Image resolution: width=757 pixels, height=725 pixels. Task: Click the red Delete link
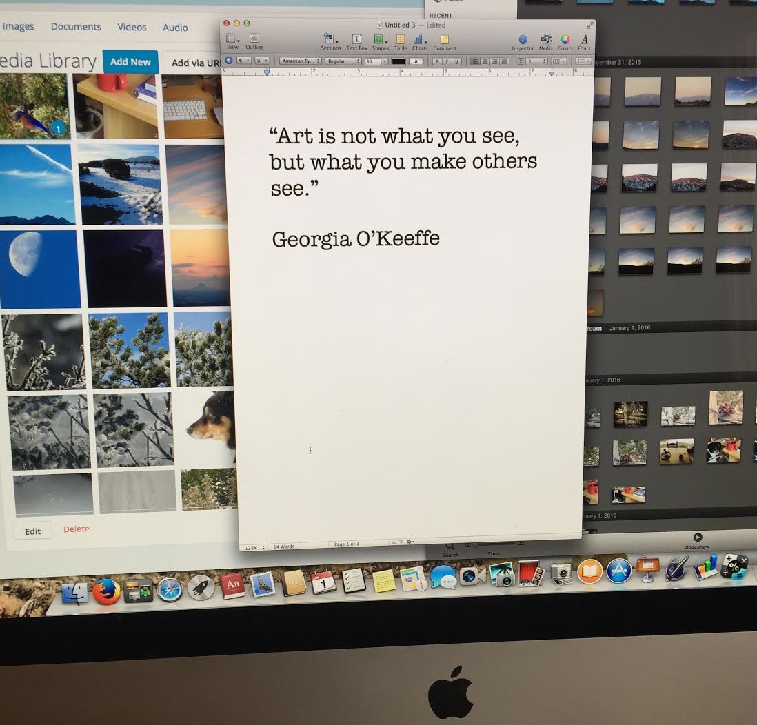point(76,529)
